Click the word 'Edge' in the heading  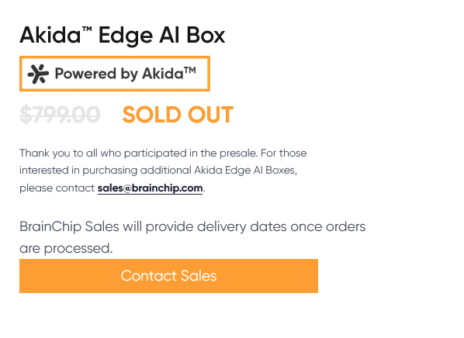point(126,36)
